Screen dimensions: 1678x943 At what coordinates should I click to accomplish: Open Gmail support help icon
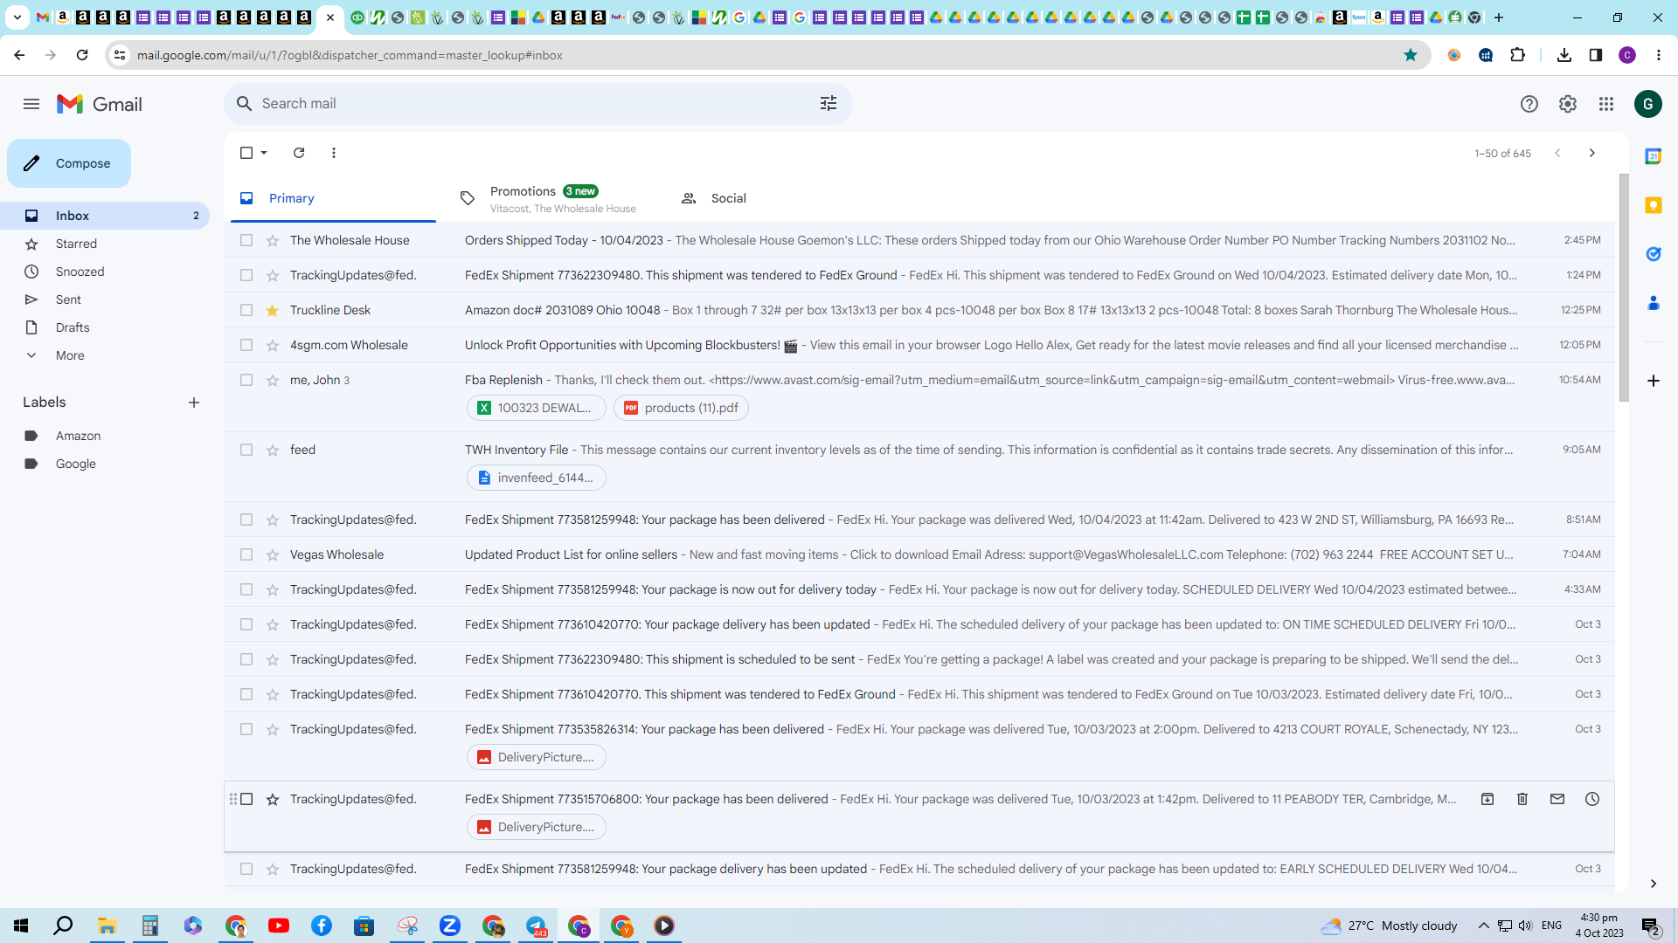(1529, 104)
